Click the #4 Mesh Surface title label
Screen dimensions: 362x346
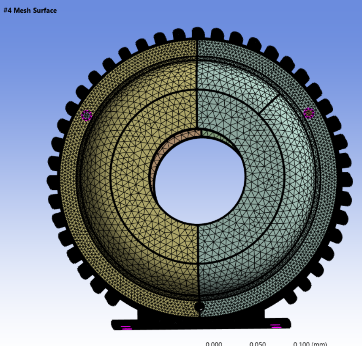click(x=30, y=10)
